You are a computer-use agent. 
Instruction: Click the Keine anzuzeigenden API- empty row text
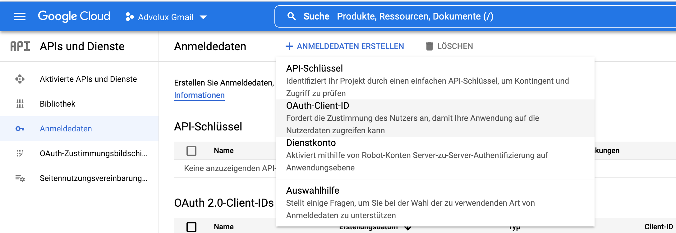click(230, 168)
